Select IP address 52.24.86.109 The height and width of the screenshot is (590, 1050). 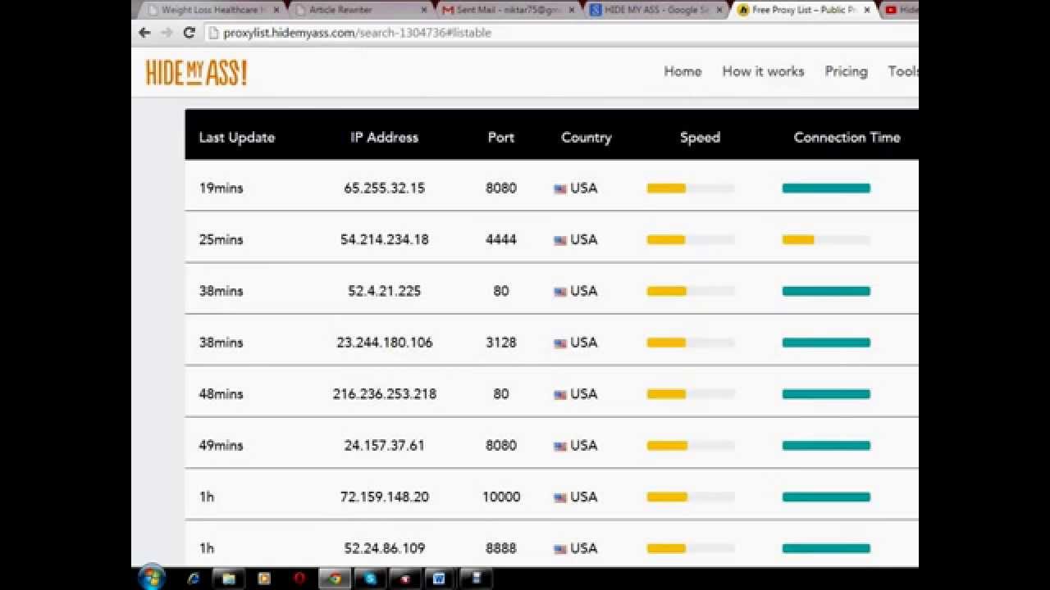click(385, 548)
